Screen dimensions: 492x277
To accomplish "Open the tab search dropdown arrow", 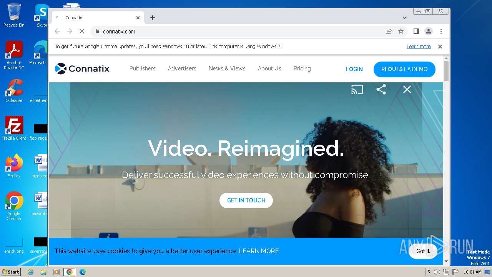I will tap(405, 18).
